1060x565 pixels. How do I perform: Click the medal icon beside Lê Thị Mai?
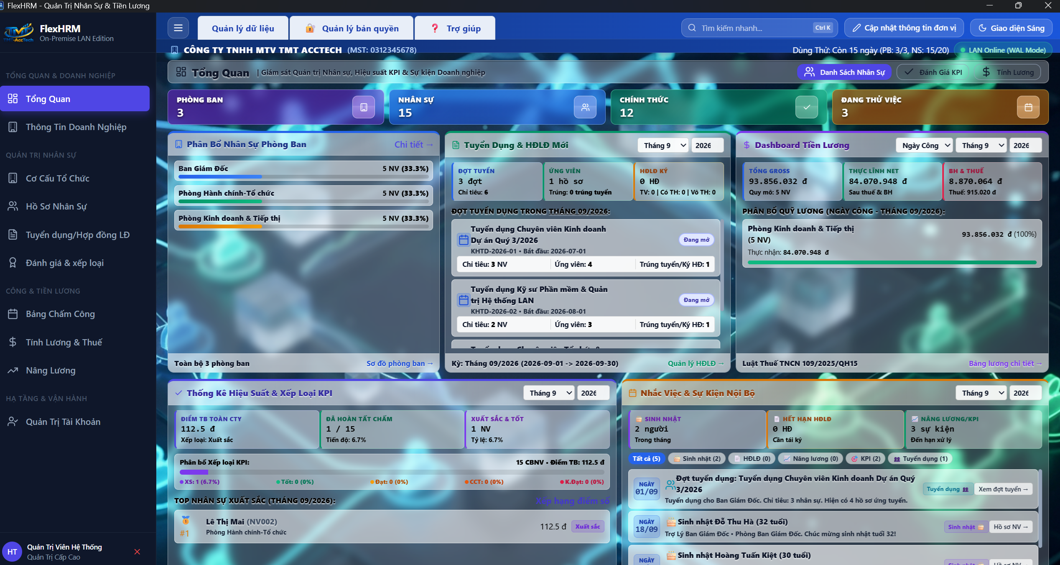click(186, 520)
